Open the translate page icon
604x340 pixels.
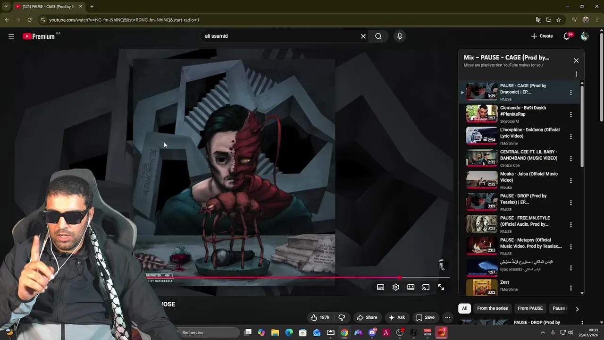click(538, 20)
